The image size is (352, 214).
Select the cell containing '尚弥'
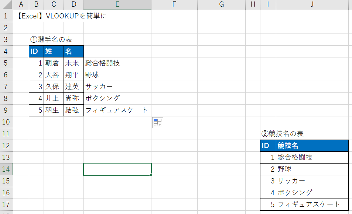(74, 98)
